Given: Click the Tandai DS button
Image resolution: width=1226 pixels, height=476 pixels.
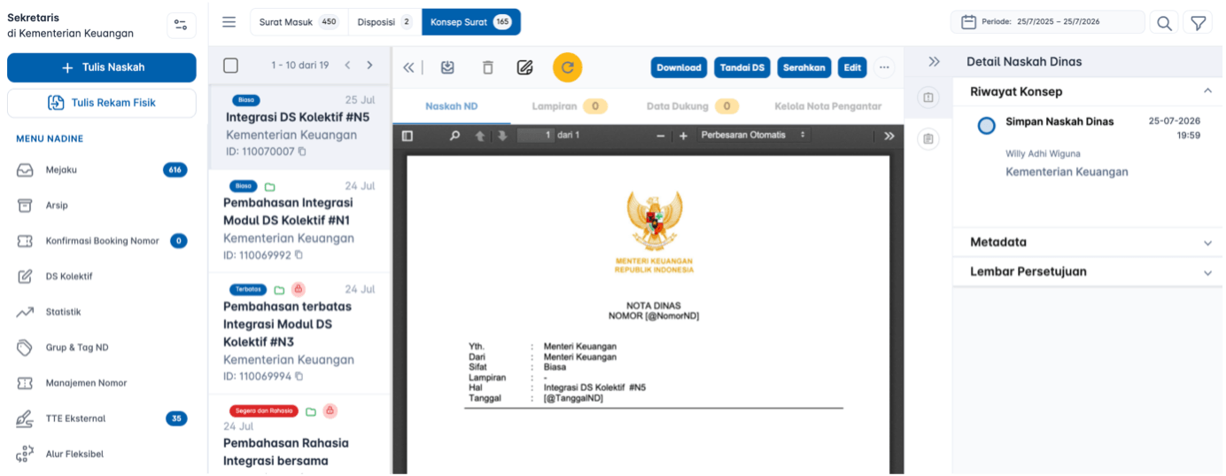Looking at the screenshot, I should pos(742,67).
